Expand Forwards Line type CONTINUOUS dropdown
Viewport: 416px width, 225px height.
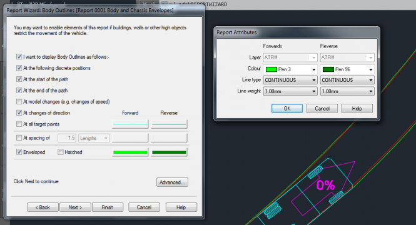[x=290, y=80]
